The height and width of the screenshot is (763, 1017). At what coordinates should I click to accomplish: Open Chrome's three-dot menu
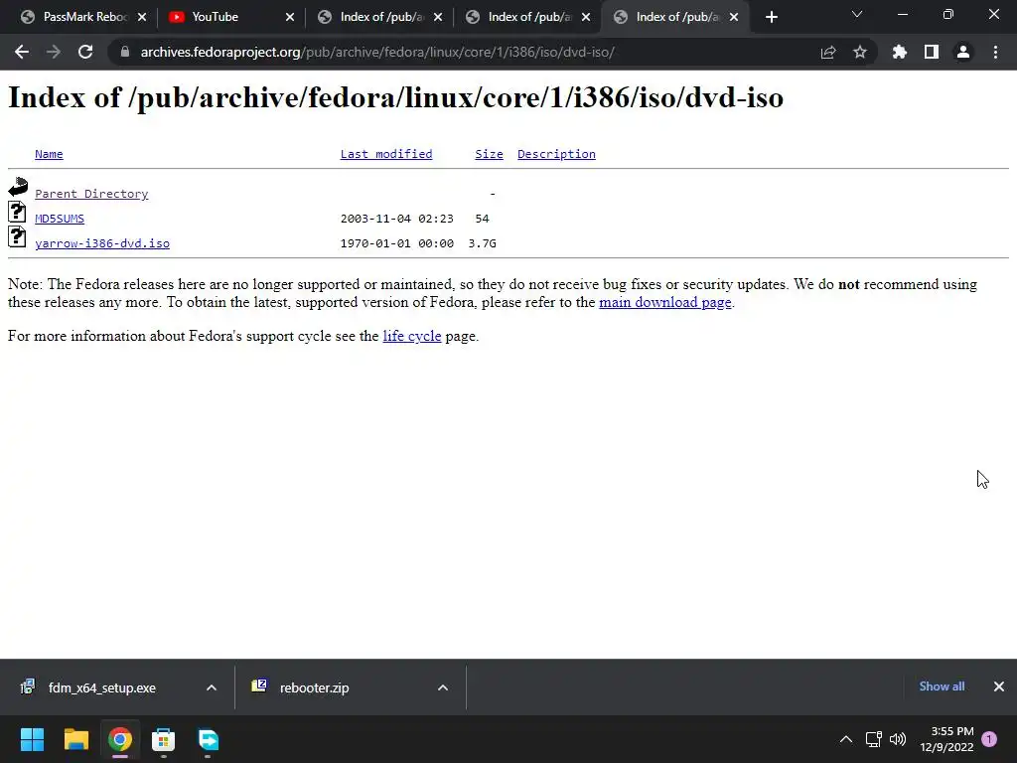995,52
